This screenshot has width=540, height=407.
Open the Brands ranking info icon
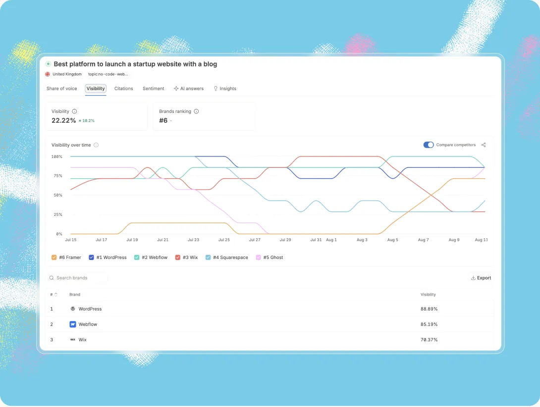click(196, 111)
